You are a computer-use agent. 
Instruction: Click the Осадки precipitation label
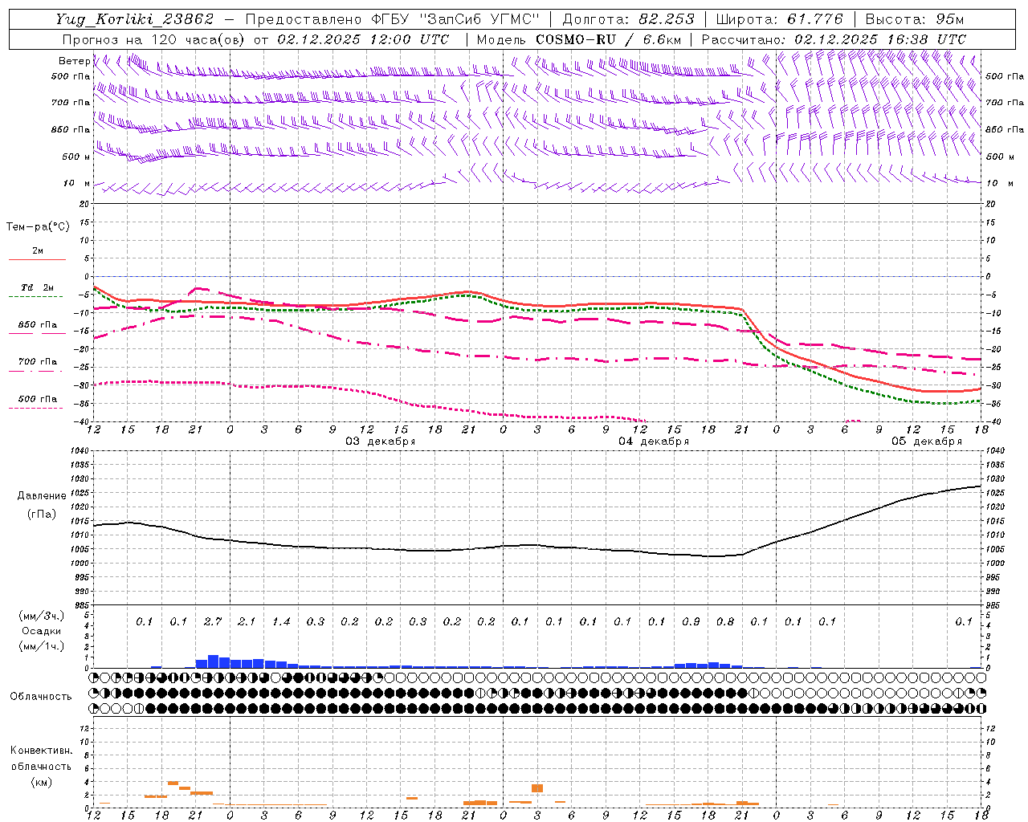[x=41, y=631]
